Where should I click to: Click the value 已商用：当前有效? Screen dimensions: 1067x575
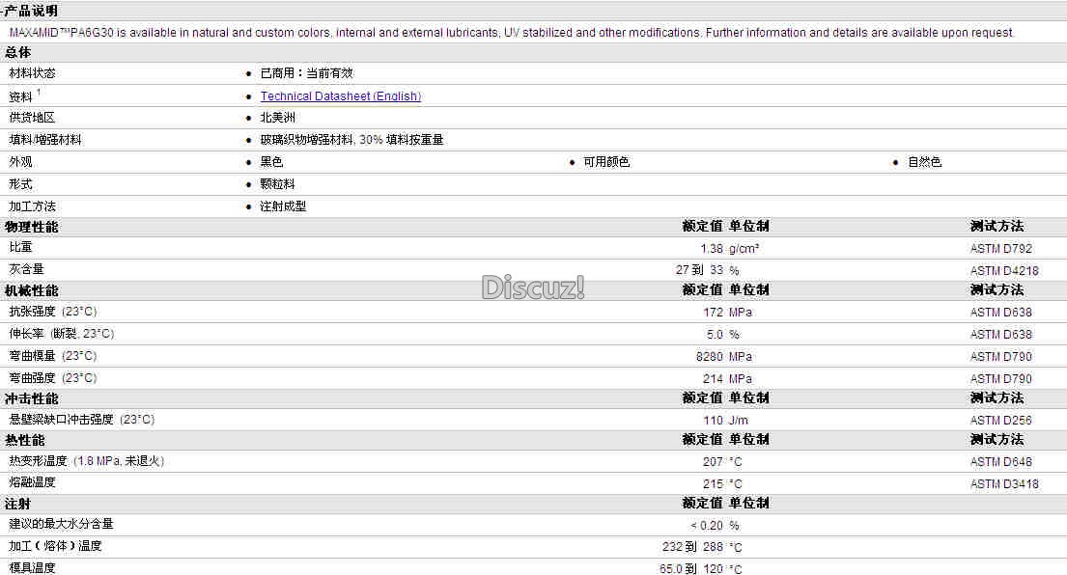[306, 72]
